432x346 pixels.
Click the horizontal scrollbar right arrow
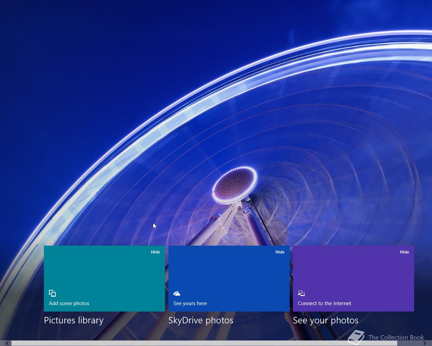click(425, 343)
